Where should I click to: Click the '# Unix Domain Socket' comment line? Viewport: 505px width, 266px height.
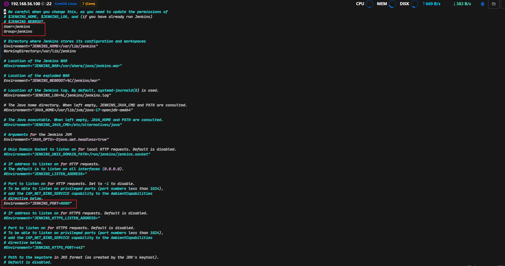tap(90, 149)
